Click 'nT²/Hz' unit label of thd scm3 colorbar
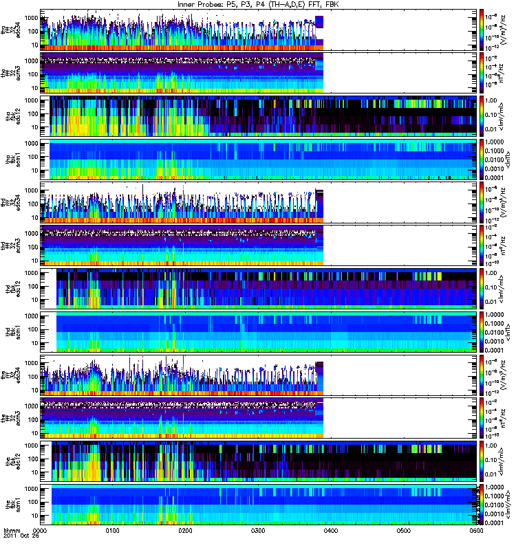The height and width of the screenshot is (550, 516). [502, 245]
